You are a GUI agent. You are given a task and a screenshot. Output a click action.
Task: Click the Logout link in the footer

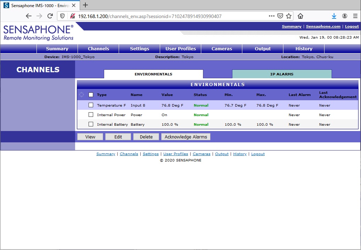[x=258, y=154]
